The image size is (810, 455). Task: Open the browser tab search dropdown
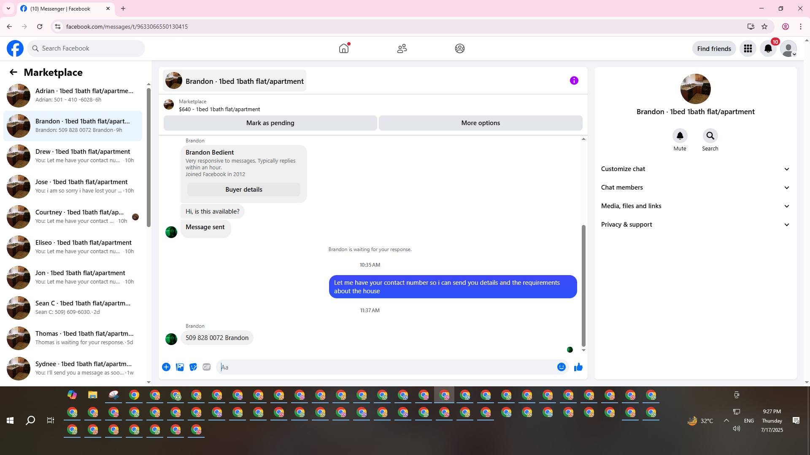point(8,8)
